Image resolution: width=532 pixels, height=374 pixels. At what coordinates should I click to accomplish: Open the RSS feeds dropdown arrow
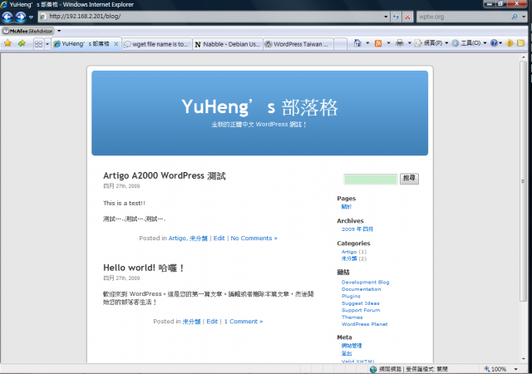click(x=388, y=43)
